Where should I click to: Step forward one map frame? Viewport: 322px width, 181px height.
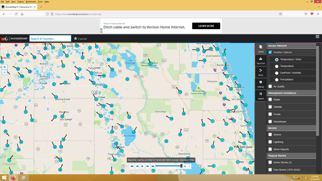pos(147,166)
